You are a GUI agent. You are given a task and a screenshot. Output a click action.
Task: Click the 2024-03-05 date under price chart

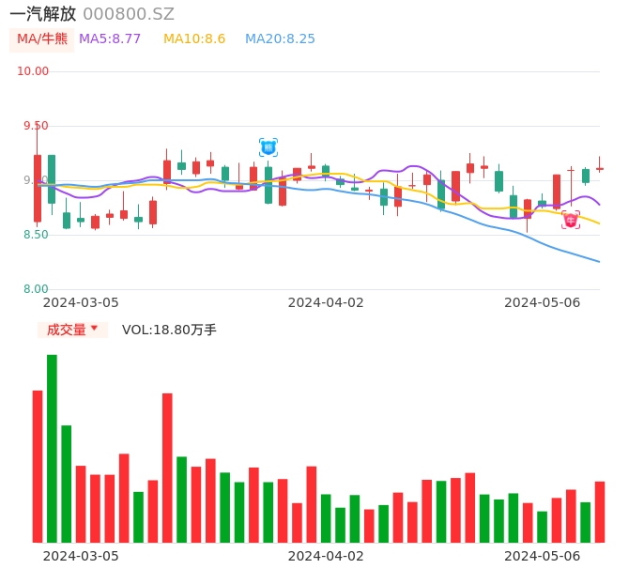tap(81, 303)
